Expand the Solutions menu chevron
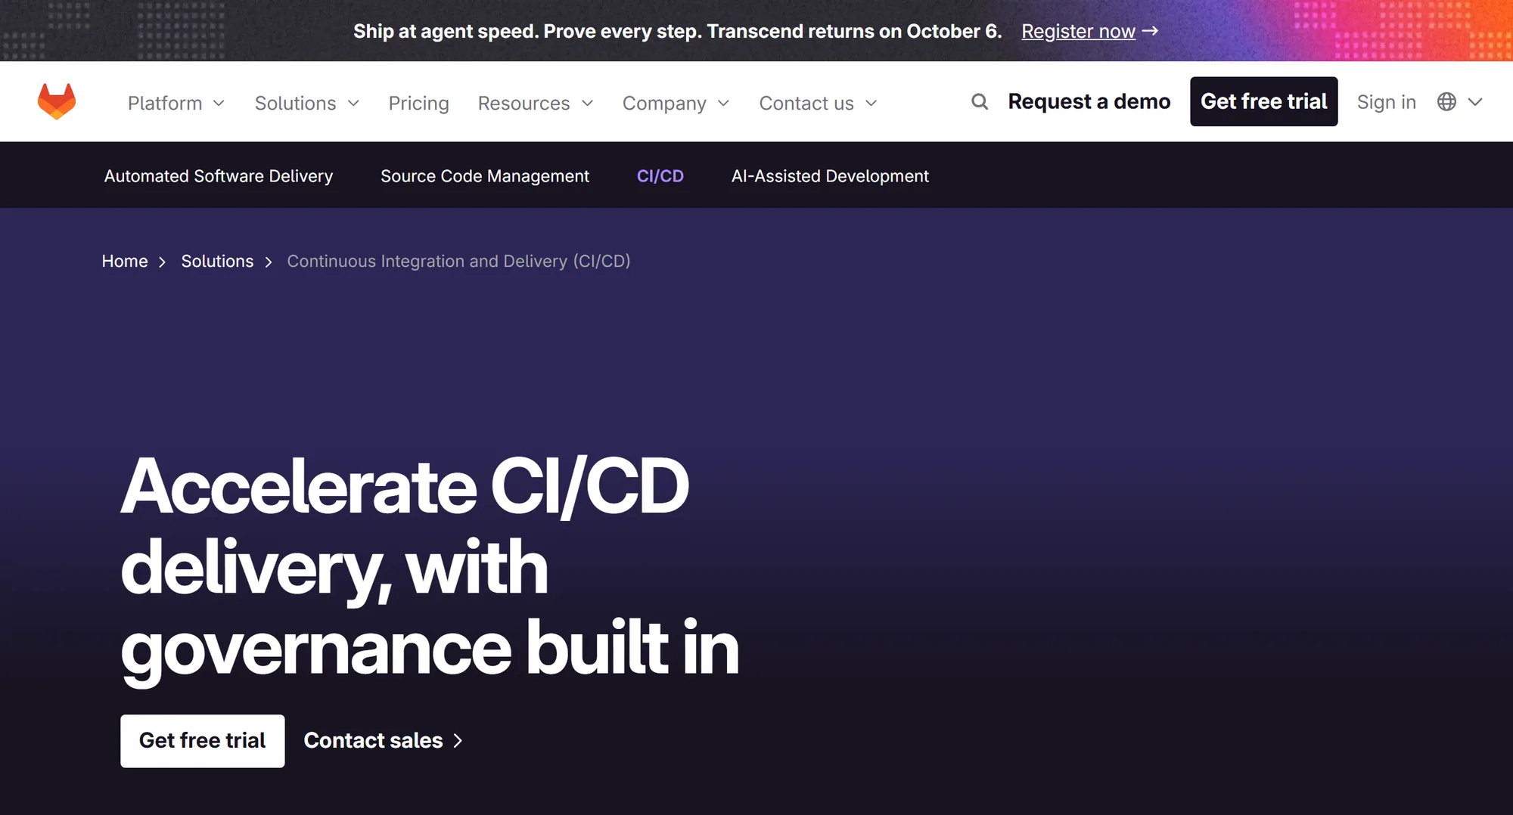 click(x=353, y=104)
